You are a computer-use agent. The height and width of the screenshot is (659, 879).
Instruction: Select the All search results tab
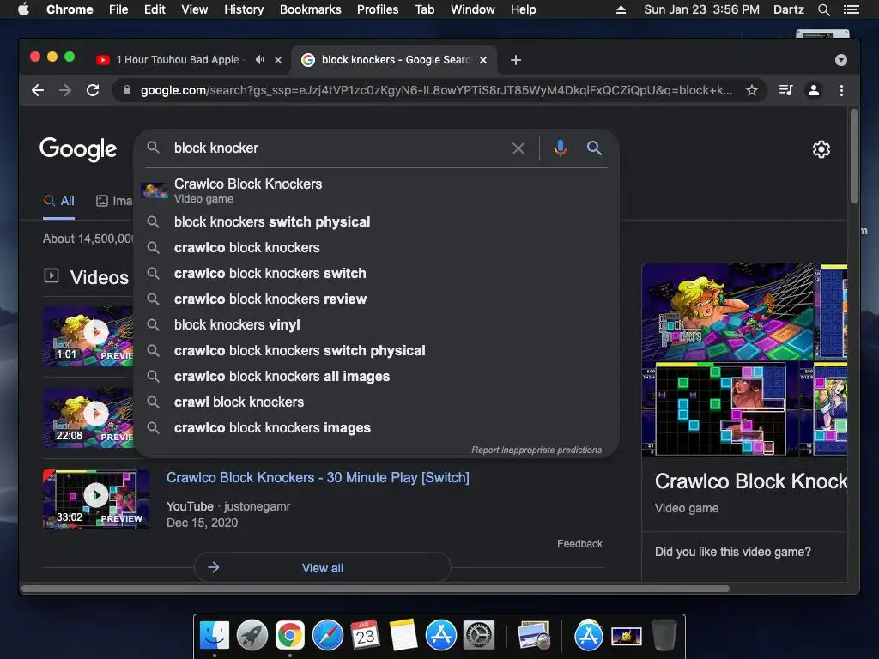[59, 201]
